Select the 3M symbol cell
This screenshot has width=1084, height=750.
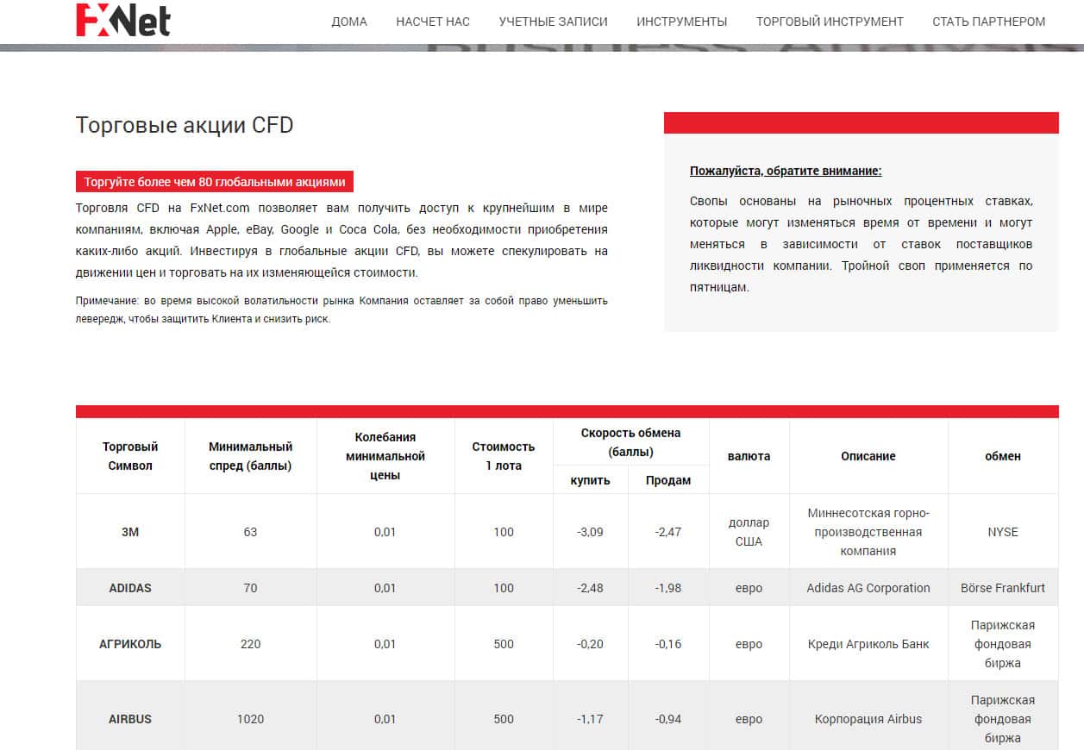click(130, 532)
